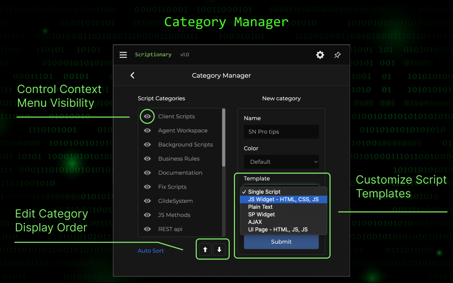The width and height of the screenshot is (453, 283).
Task: Select Plain Text template option
Action: point(260,207)
